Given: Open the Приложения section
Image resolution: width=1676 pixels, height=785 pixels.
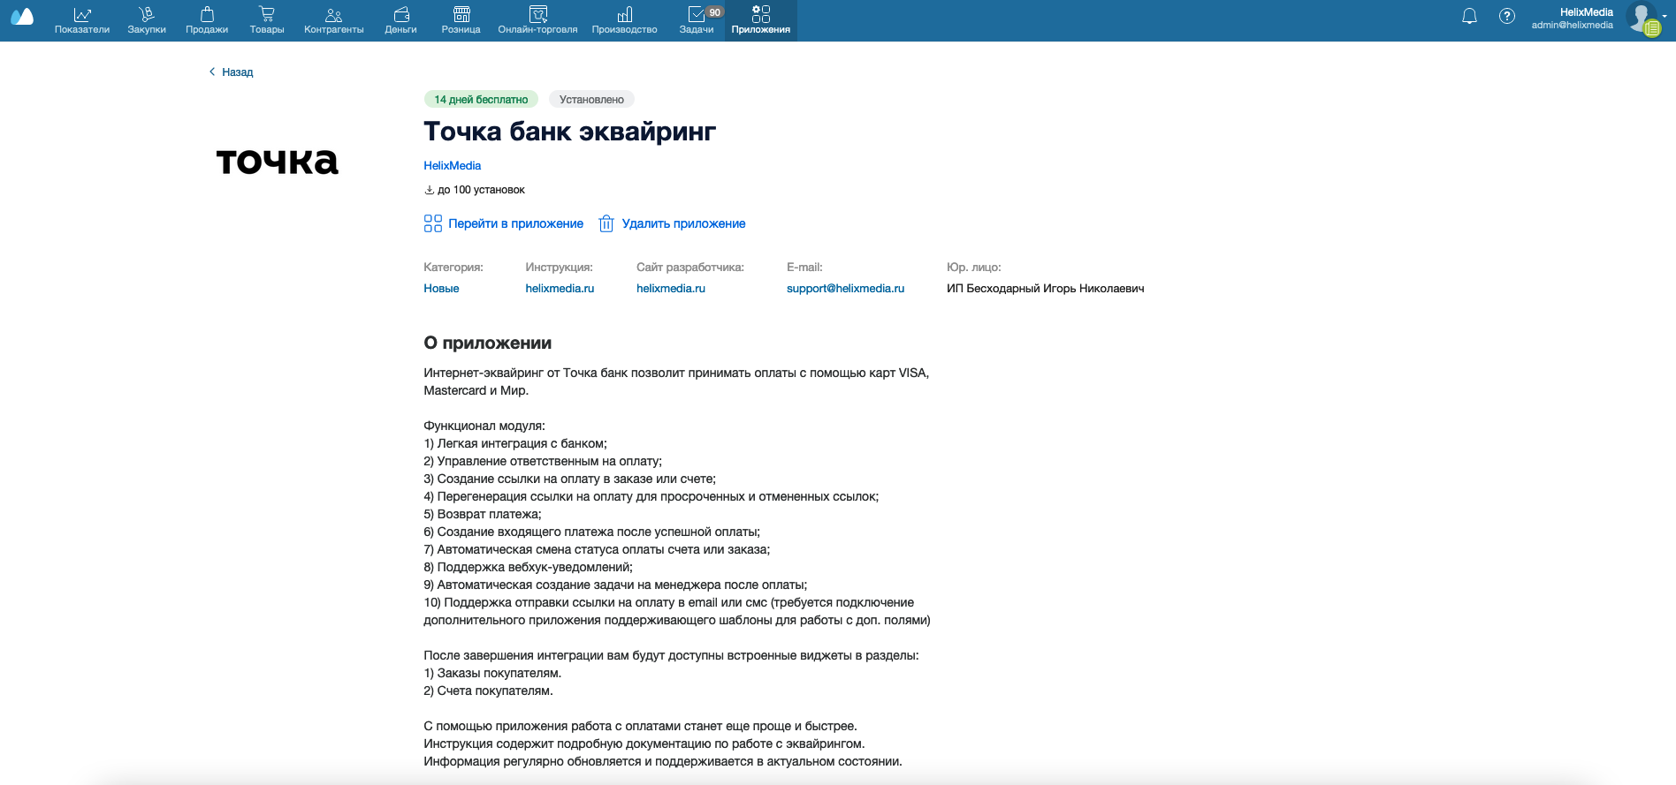Looking at the screenshot, I should click(x=761, y=20).
